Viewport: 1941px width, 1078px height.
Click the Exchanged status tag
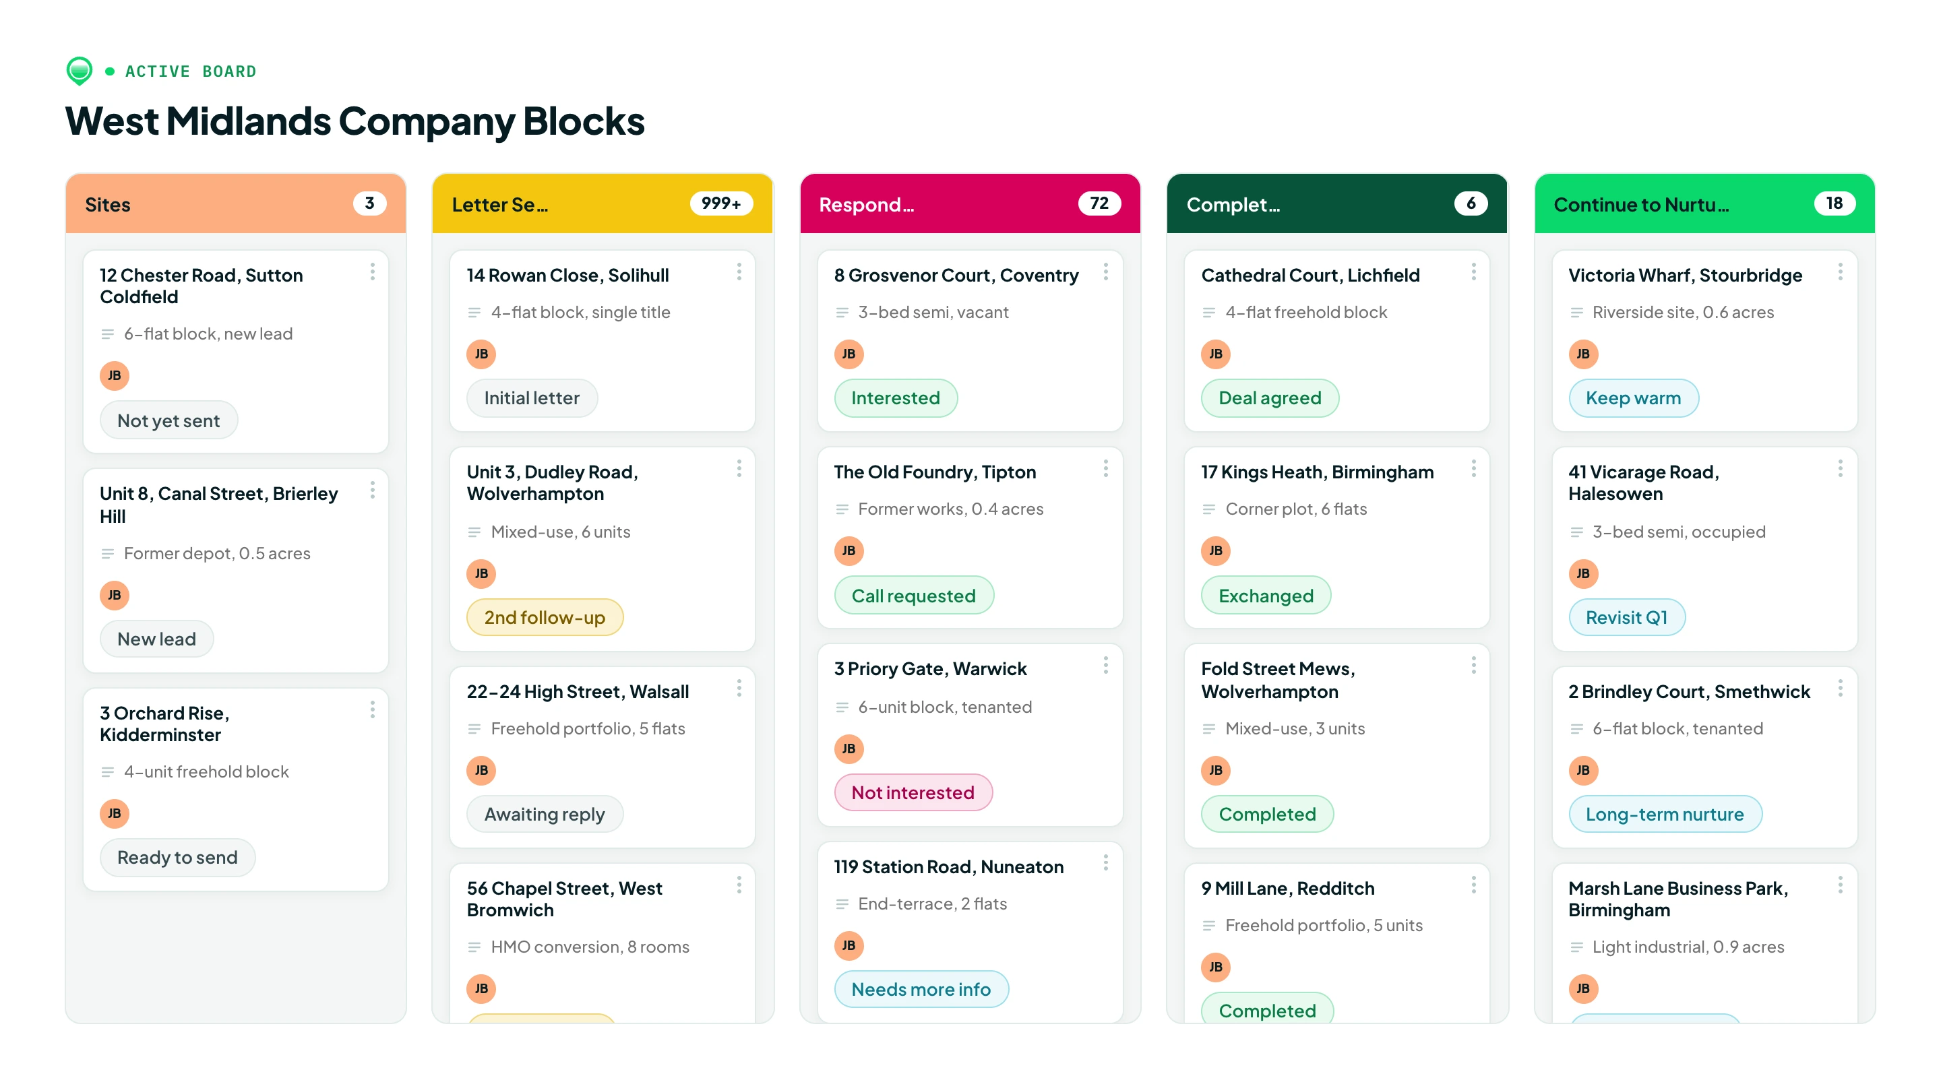click(1266, 595)
